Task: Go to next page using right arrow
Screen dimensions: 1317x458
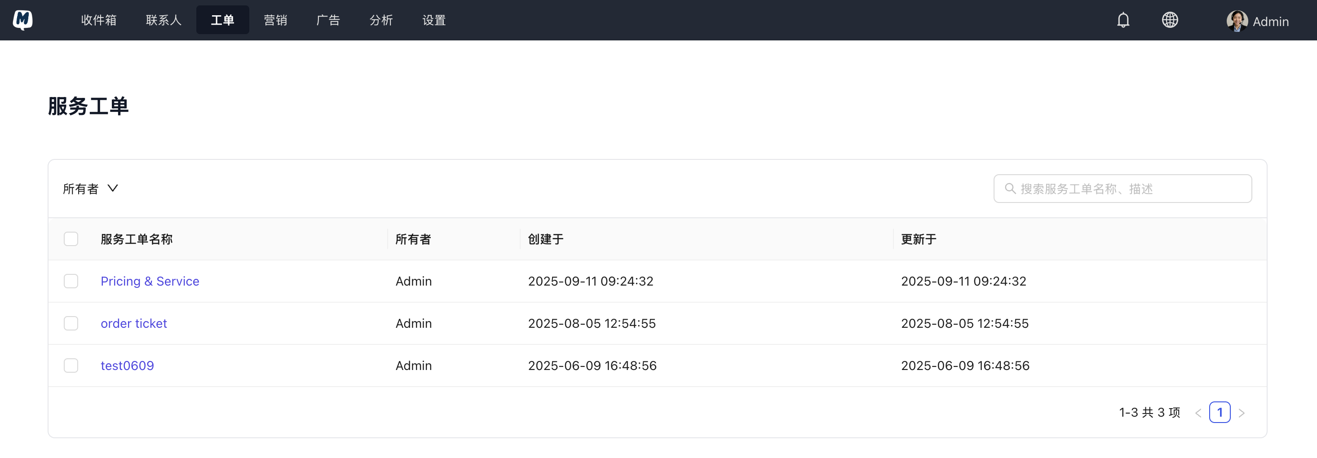Action: pos(1242,412)
